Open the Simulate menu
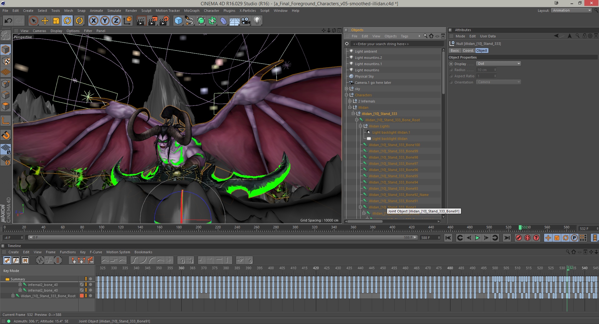The width and height of the screenshot is (599, 324). coord(114,11)
